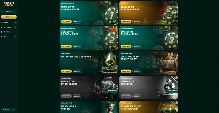Click the number 1 chip image
The height and width of the screenshot is (113, 219).
pyautogui.click(x=111, y=15)
